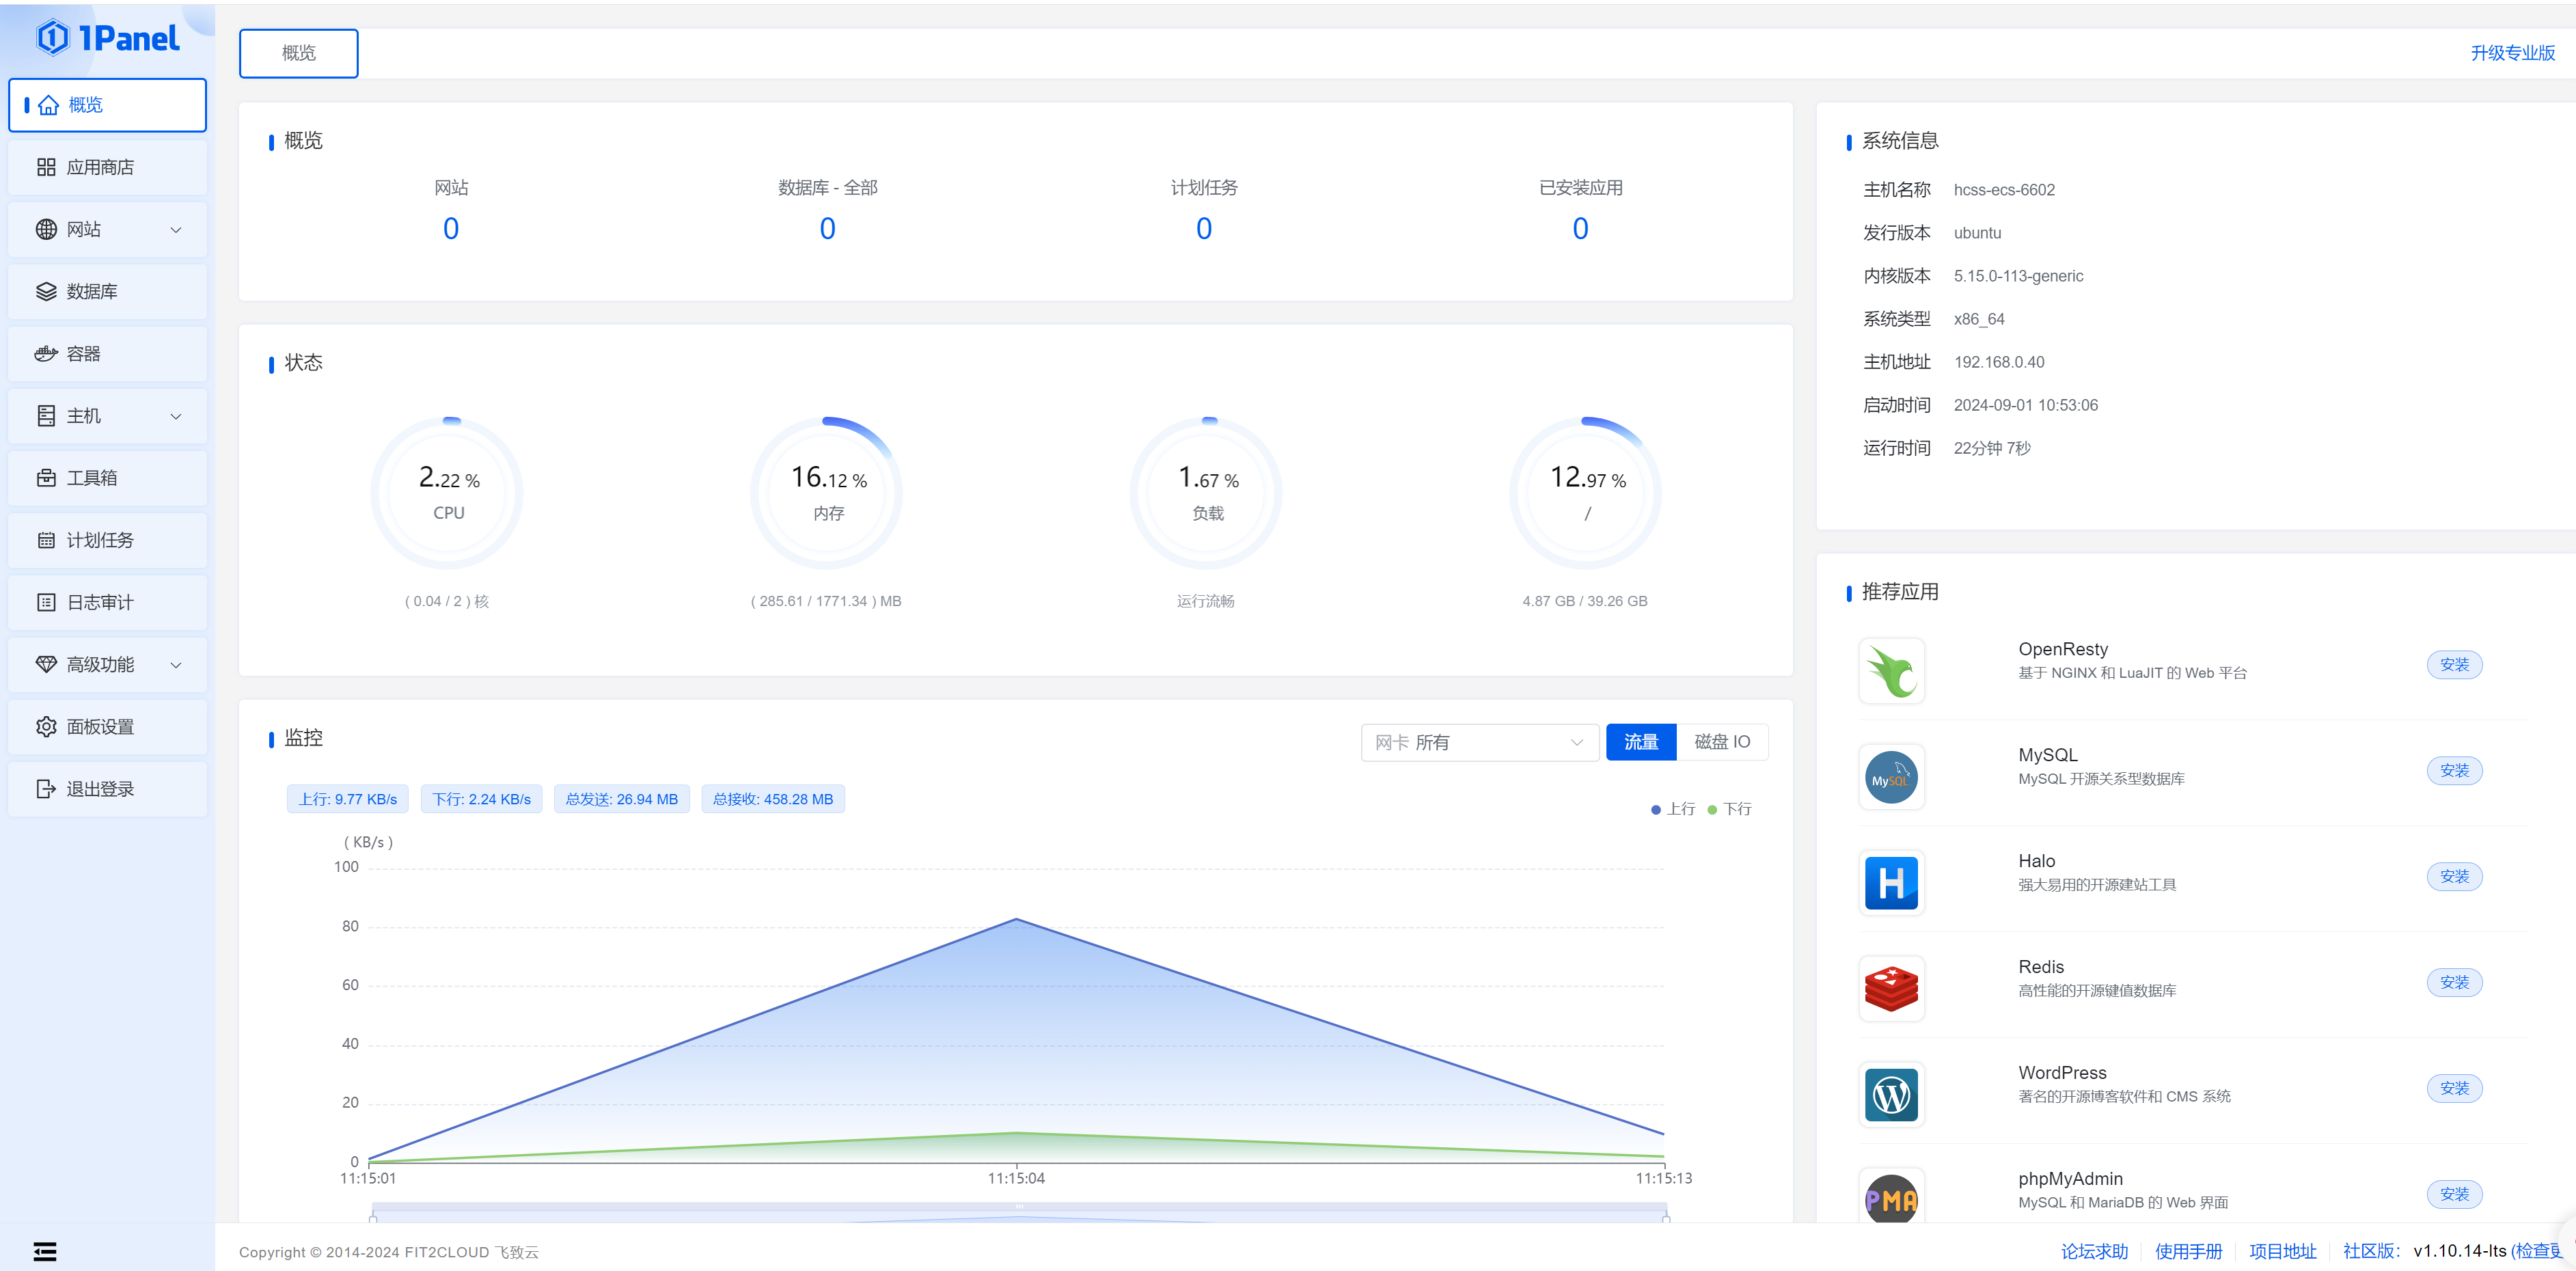Click the 1Panel logo
The width and height of the screenshot is (2576, 1271).
tap(108, 39)
